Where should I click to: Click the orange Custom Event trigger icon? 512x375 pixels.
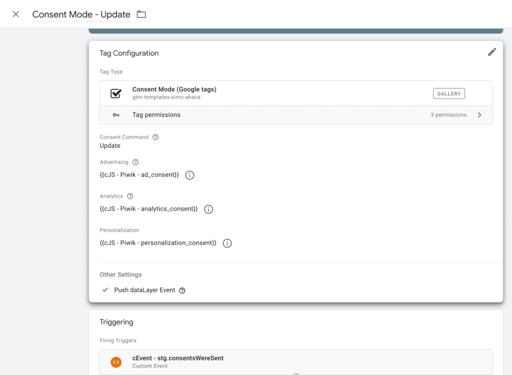coord(116,362)
